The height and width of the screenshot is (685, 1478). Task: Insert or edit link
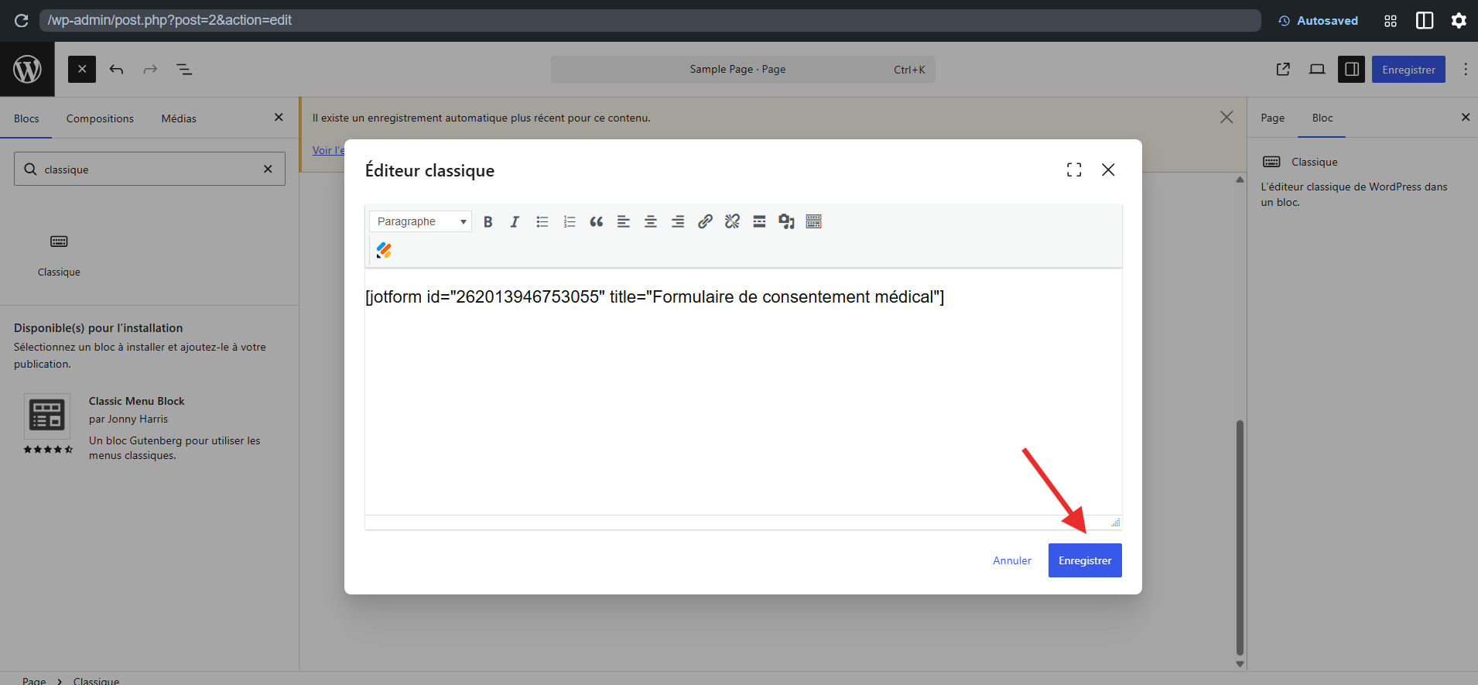coord(705,221)
